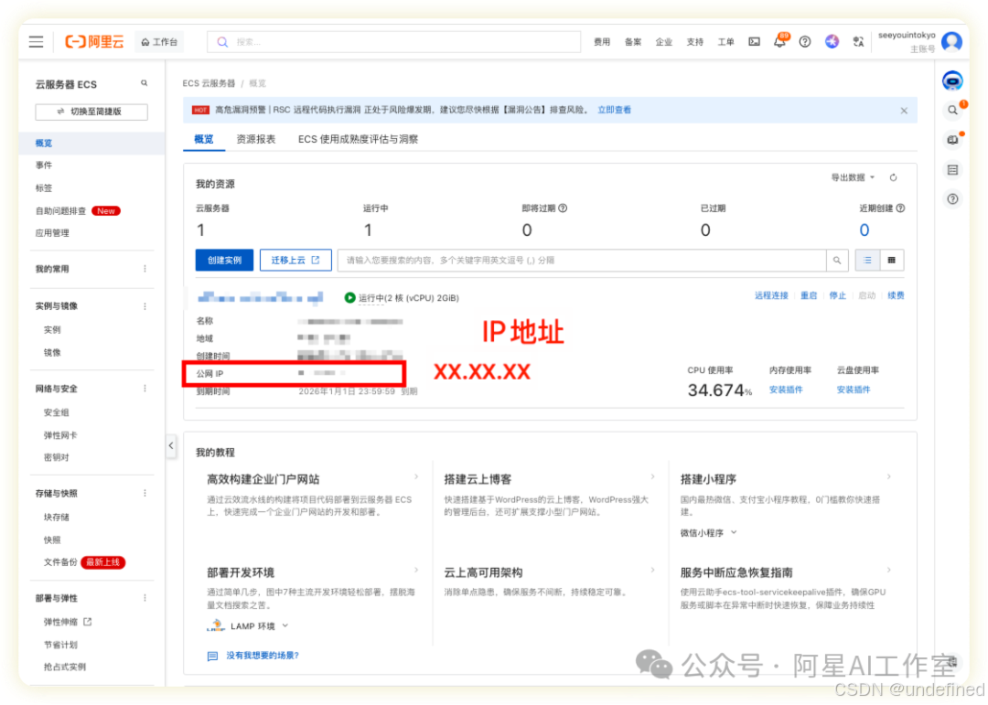Open 弹性网卡 in the sidebar

click(x=60, y=435)
